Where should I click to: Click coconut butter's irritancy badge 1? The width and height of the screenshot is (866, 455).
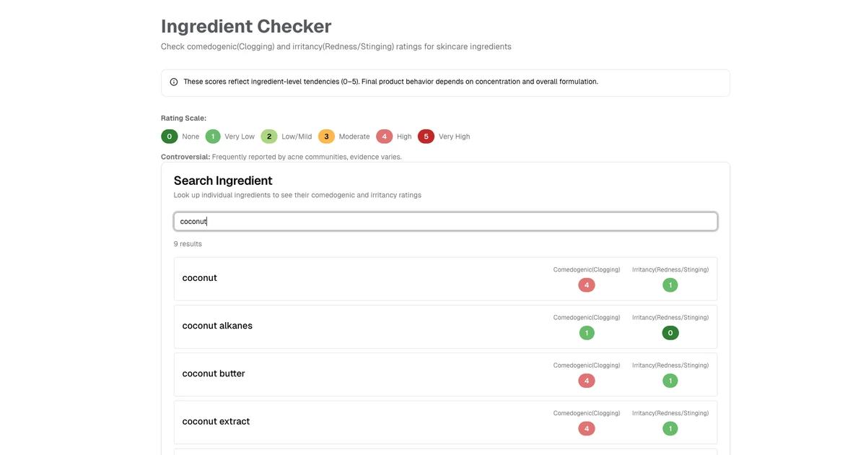click(x=670, y=381)
